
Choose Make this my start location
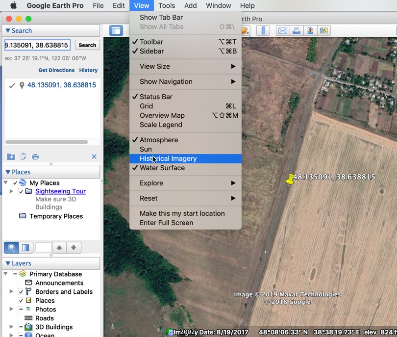click(x=185, y=213)
